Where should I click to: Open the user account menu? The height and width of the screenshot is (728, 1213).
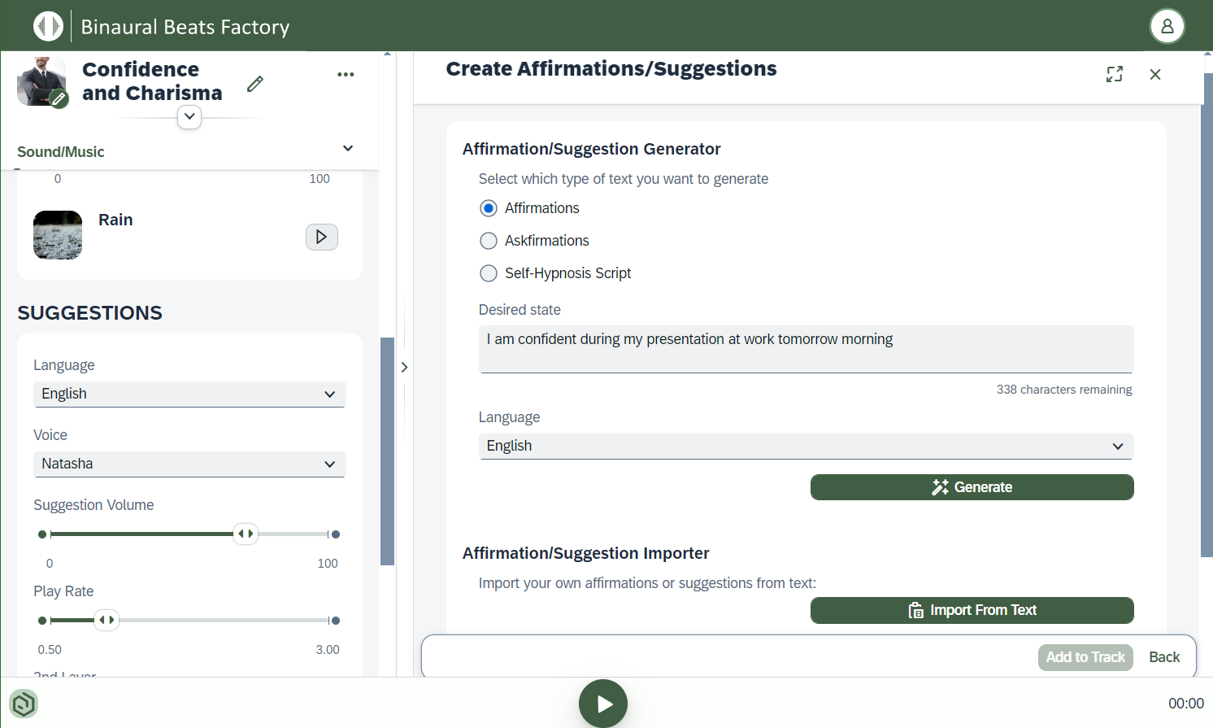pos(1167,25)
